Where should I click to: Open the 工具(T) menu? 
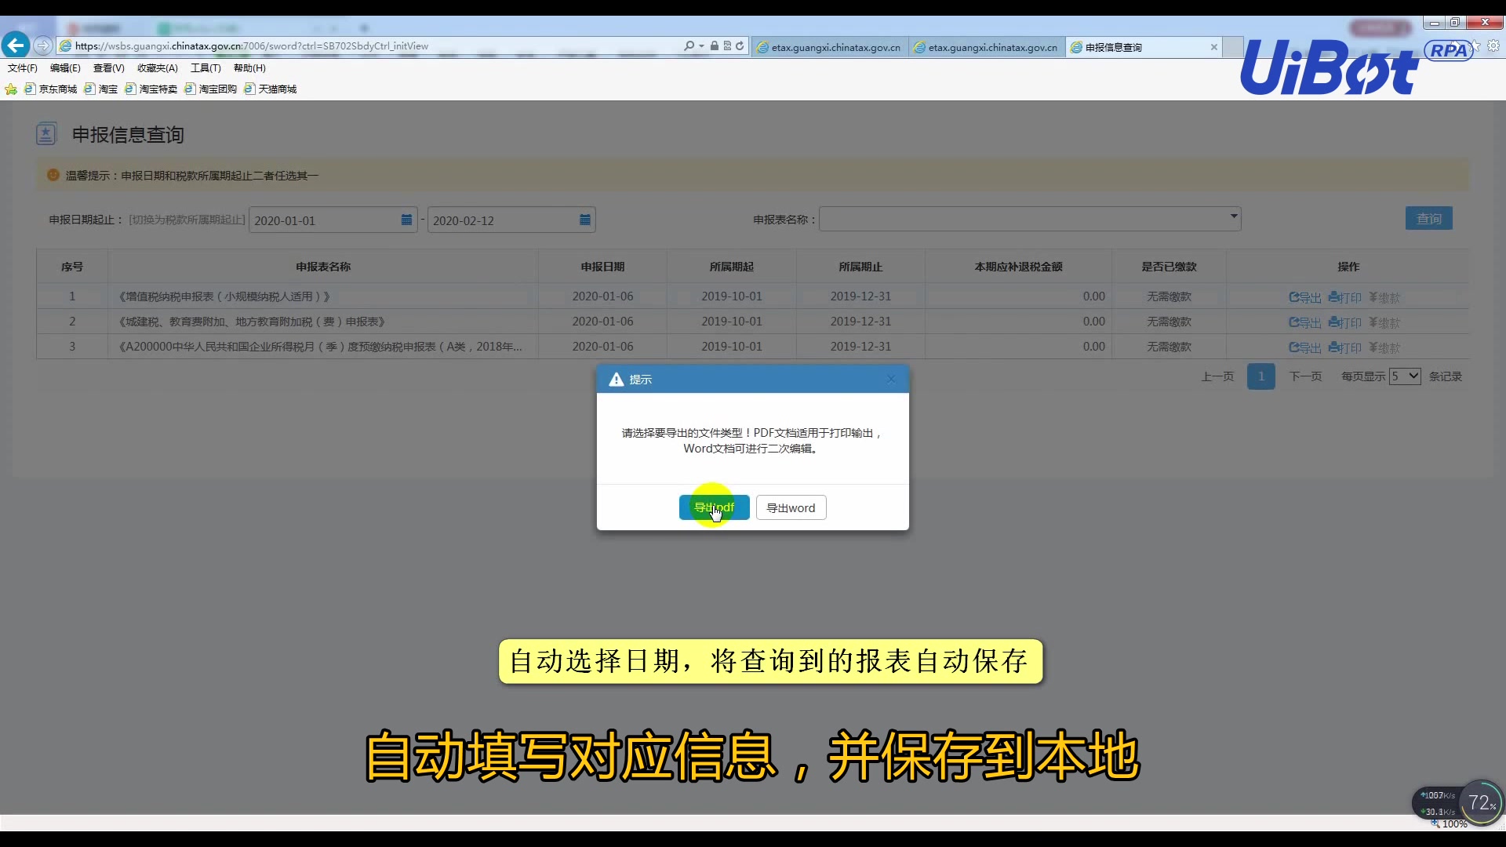coord(206,67)
